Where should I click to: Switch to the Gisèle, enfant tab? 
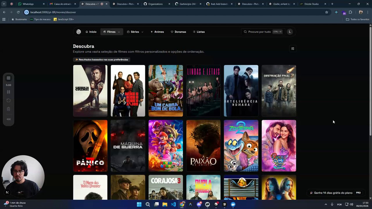(x=282, y=4)
